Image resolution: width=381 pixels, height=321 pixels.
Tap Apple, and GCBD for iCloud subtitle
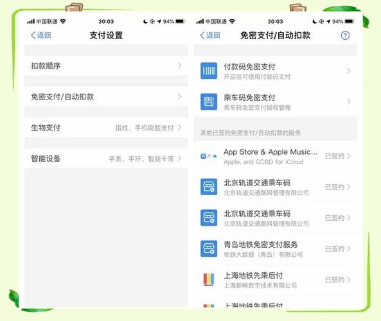click(263, 162)
